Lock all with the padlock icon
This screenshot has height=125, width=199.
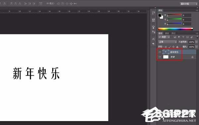[177, 47]
